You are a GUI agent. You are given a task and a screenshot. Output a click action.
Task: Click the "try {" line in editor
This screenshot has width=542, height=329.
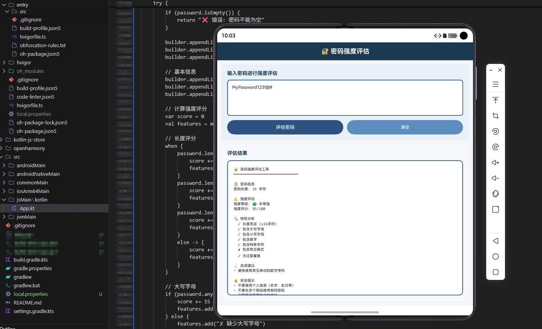point(161,3)
